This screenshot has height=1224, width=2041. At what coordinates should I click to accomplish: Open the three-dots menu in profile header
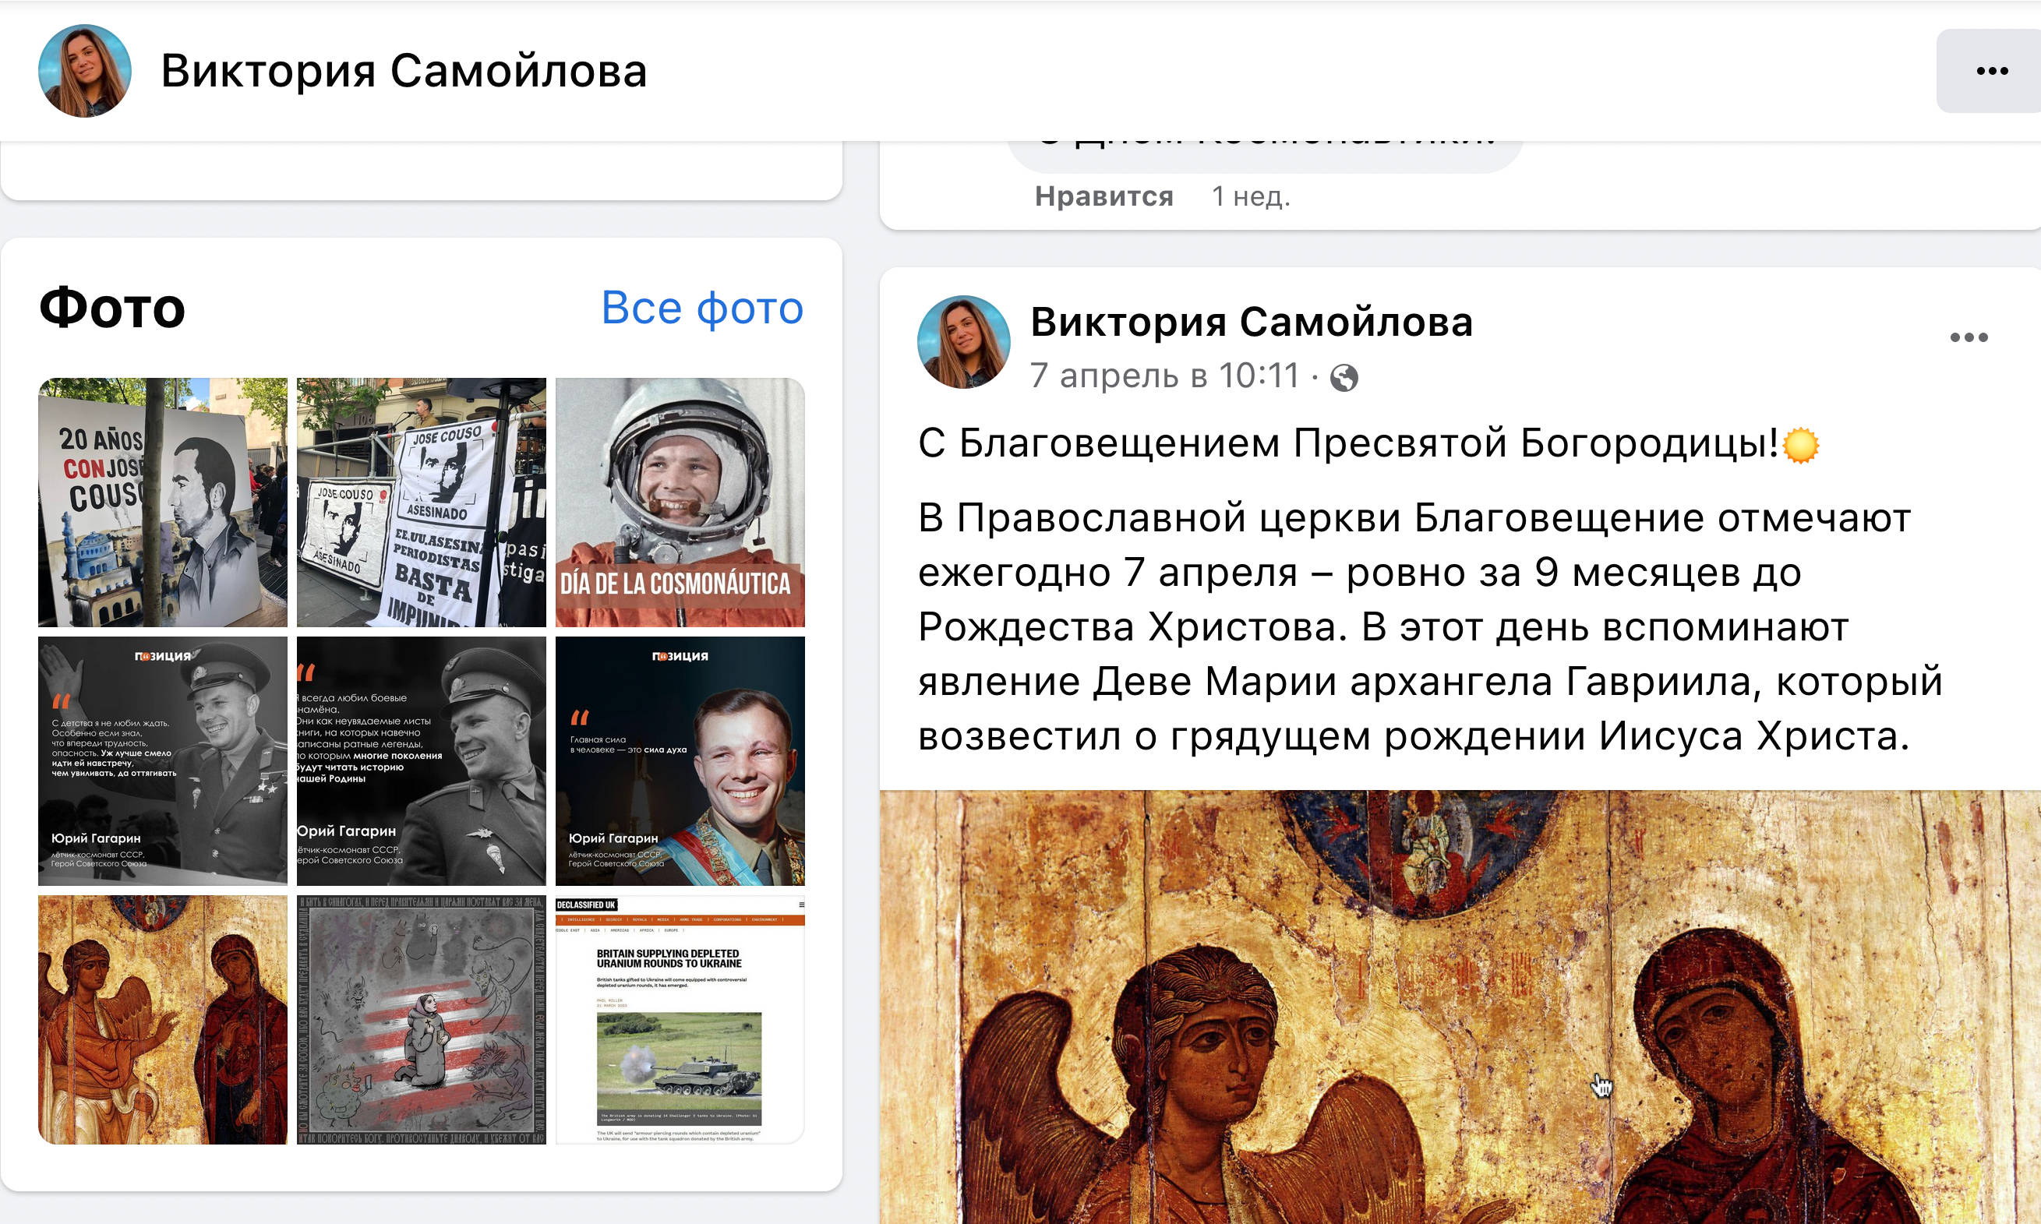pyautogui.click(x=1991, y=71)
